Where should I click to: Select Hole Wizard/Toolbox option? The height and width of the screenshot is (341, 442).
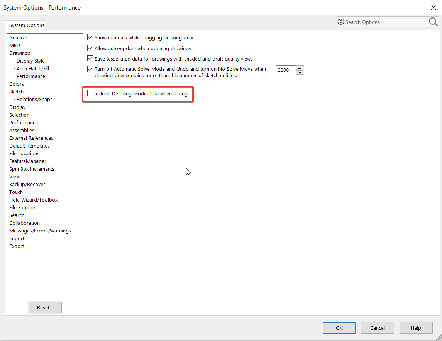coord(33,200)
